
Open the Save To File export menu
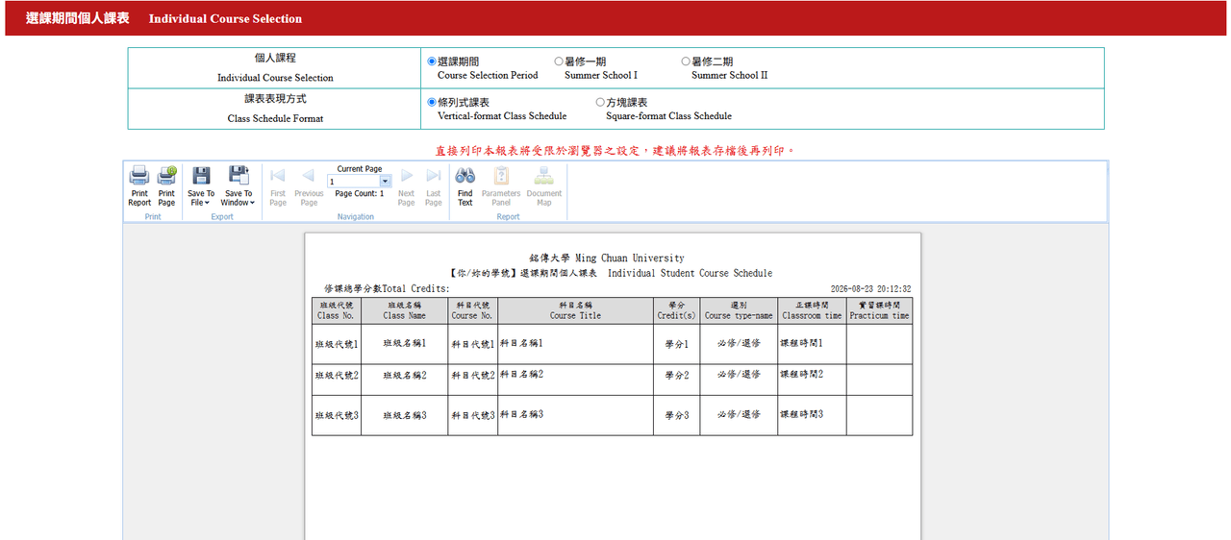click(x=201, y=185)
